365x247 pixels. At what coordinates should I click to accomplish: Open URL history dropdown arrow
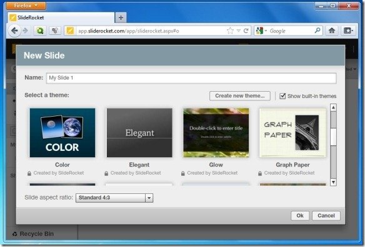tap(238, 31)
